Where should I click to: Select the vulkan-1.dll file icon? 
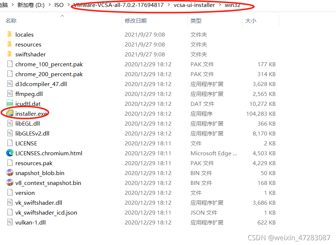[x=10, y=222]
